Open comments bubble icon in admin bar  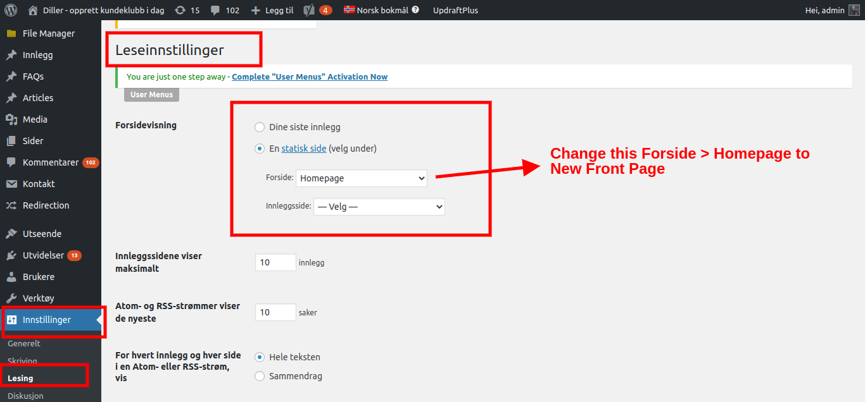coord(215,10)
